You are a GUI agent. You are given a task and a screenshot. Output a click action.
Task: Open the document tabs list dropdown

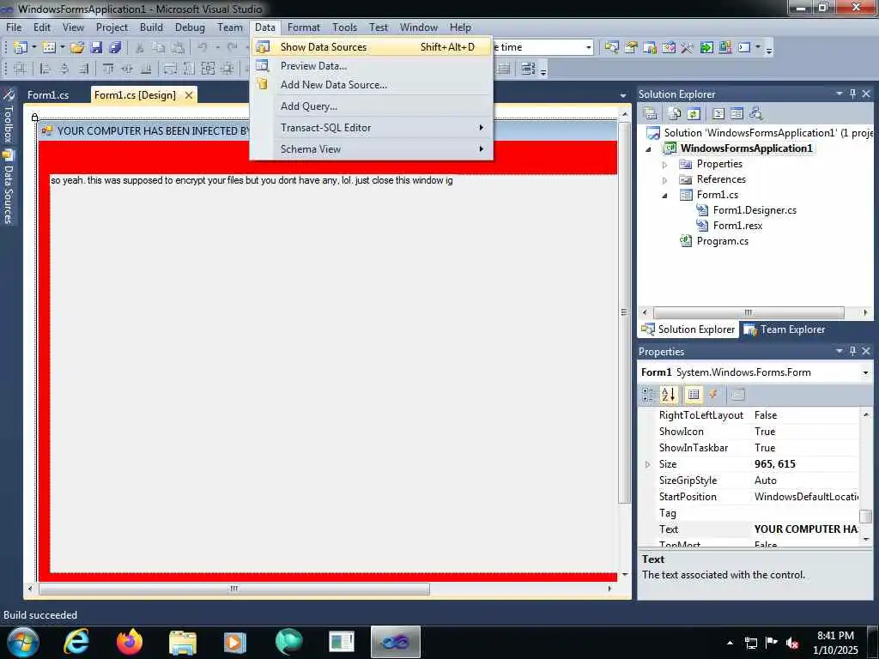pyautogui.click(x=623, y=96)
